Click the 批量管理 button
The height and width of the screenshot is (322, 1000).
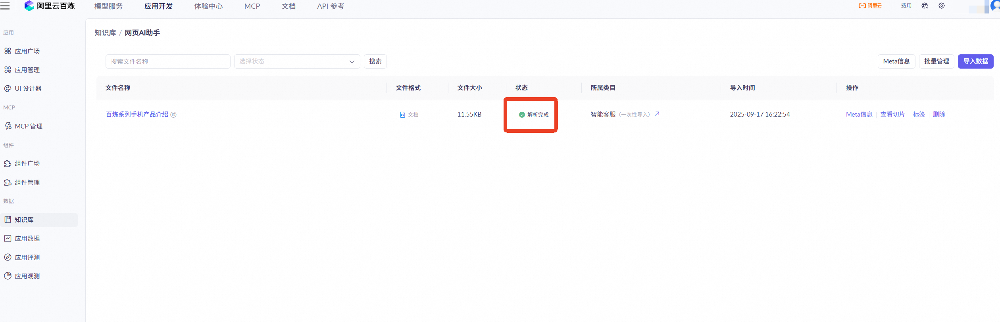[937, 61]
